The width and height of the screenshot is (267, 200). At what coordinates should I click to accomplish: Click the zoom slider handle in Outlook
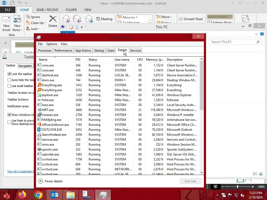[237, 187]
